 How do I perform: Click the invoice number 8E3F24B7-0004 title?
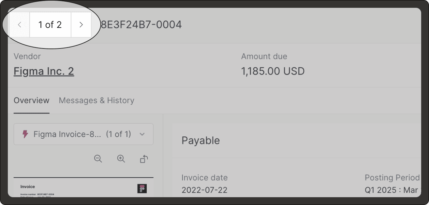(x=141, y=25)
